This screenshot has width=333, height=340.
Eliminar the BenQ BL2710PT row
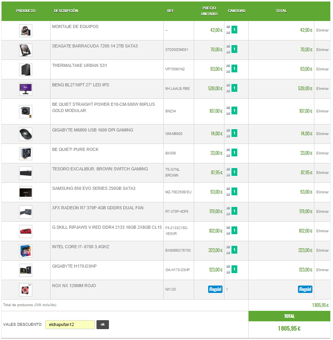[322, 89]
